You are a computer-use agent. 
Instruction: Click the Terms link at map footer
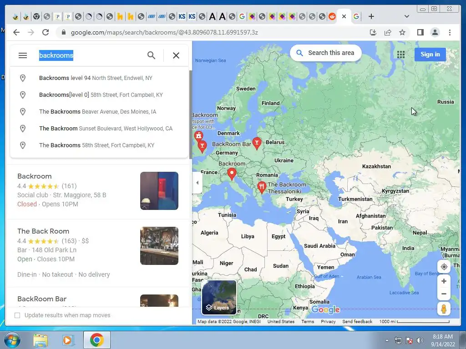(x=308, y=321)
